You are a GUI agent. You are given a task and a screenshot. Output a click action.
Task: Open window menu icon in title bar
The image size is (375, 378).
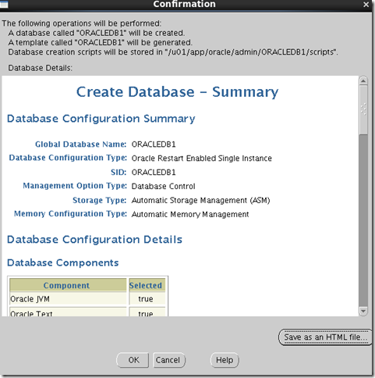(x=4, y=4)
